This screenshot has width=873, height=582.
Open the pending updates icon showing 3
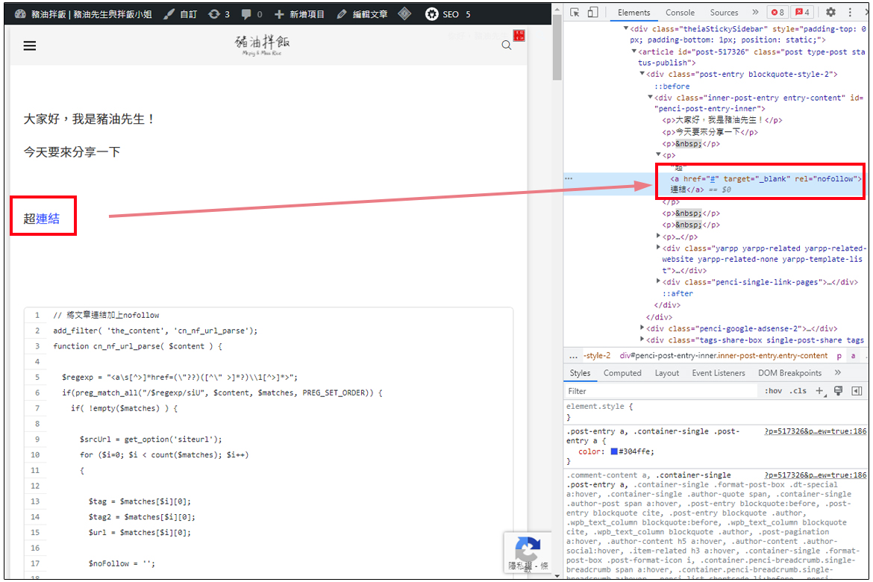[x=219, y=14]
